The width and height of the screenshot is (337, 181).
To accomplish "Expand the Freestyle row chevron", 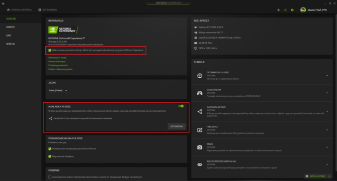I will coord(327,130).
